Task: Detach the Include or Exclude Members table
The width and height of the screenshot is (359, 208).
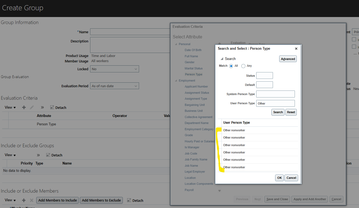Action: click(135, 200)
